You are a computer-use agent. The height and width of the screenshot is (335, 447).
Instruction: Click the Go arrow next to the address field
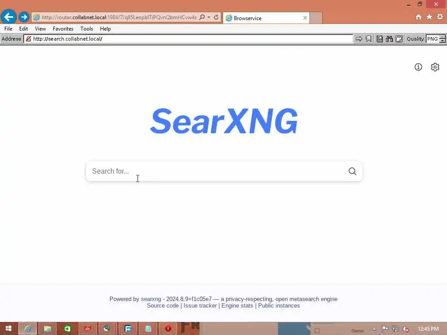[359, 39]
